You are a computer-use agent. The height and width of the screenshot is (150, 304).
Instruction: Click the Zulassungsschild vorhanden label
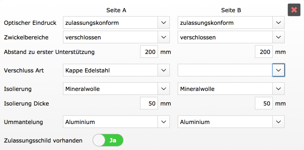pyautogui.click(x=43, y=140)
